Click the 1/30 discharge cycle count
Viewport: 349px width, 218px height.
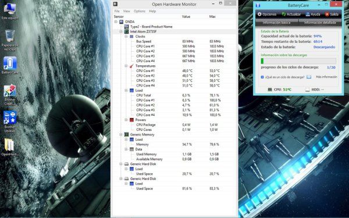(x=331, y=67)
